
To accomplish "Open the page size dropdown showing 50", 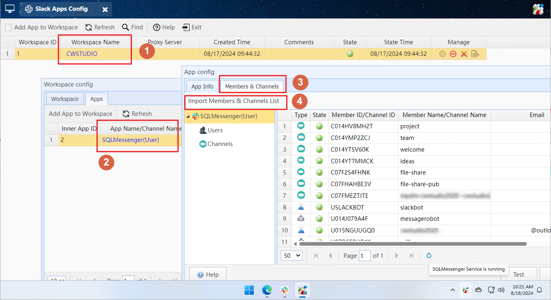I will [x=292, y=255].
